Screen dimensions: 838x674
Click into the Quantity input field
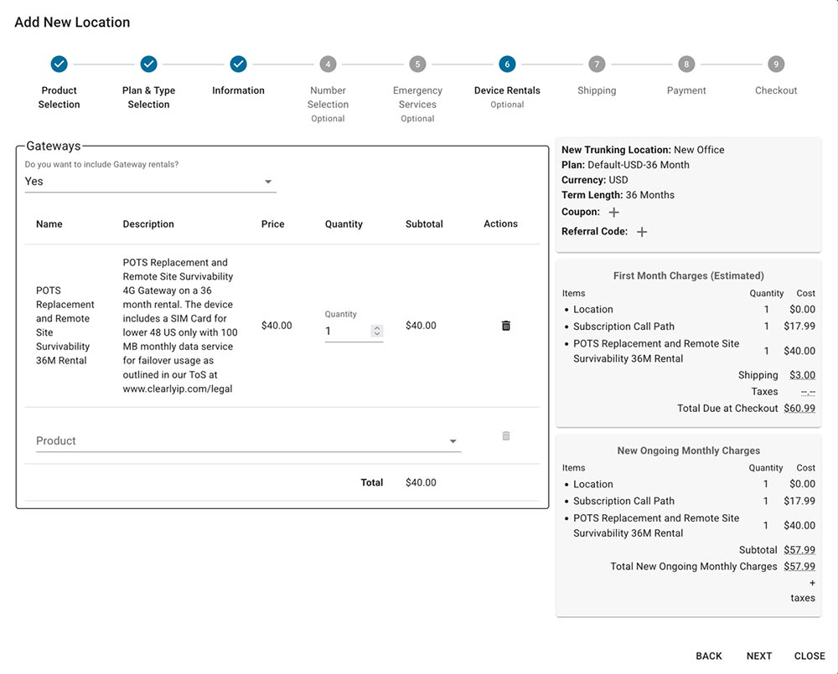(345, 332)
